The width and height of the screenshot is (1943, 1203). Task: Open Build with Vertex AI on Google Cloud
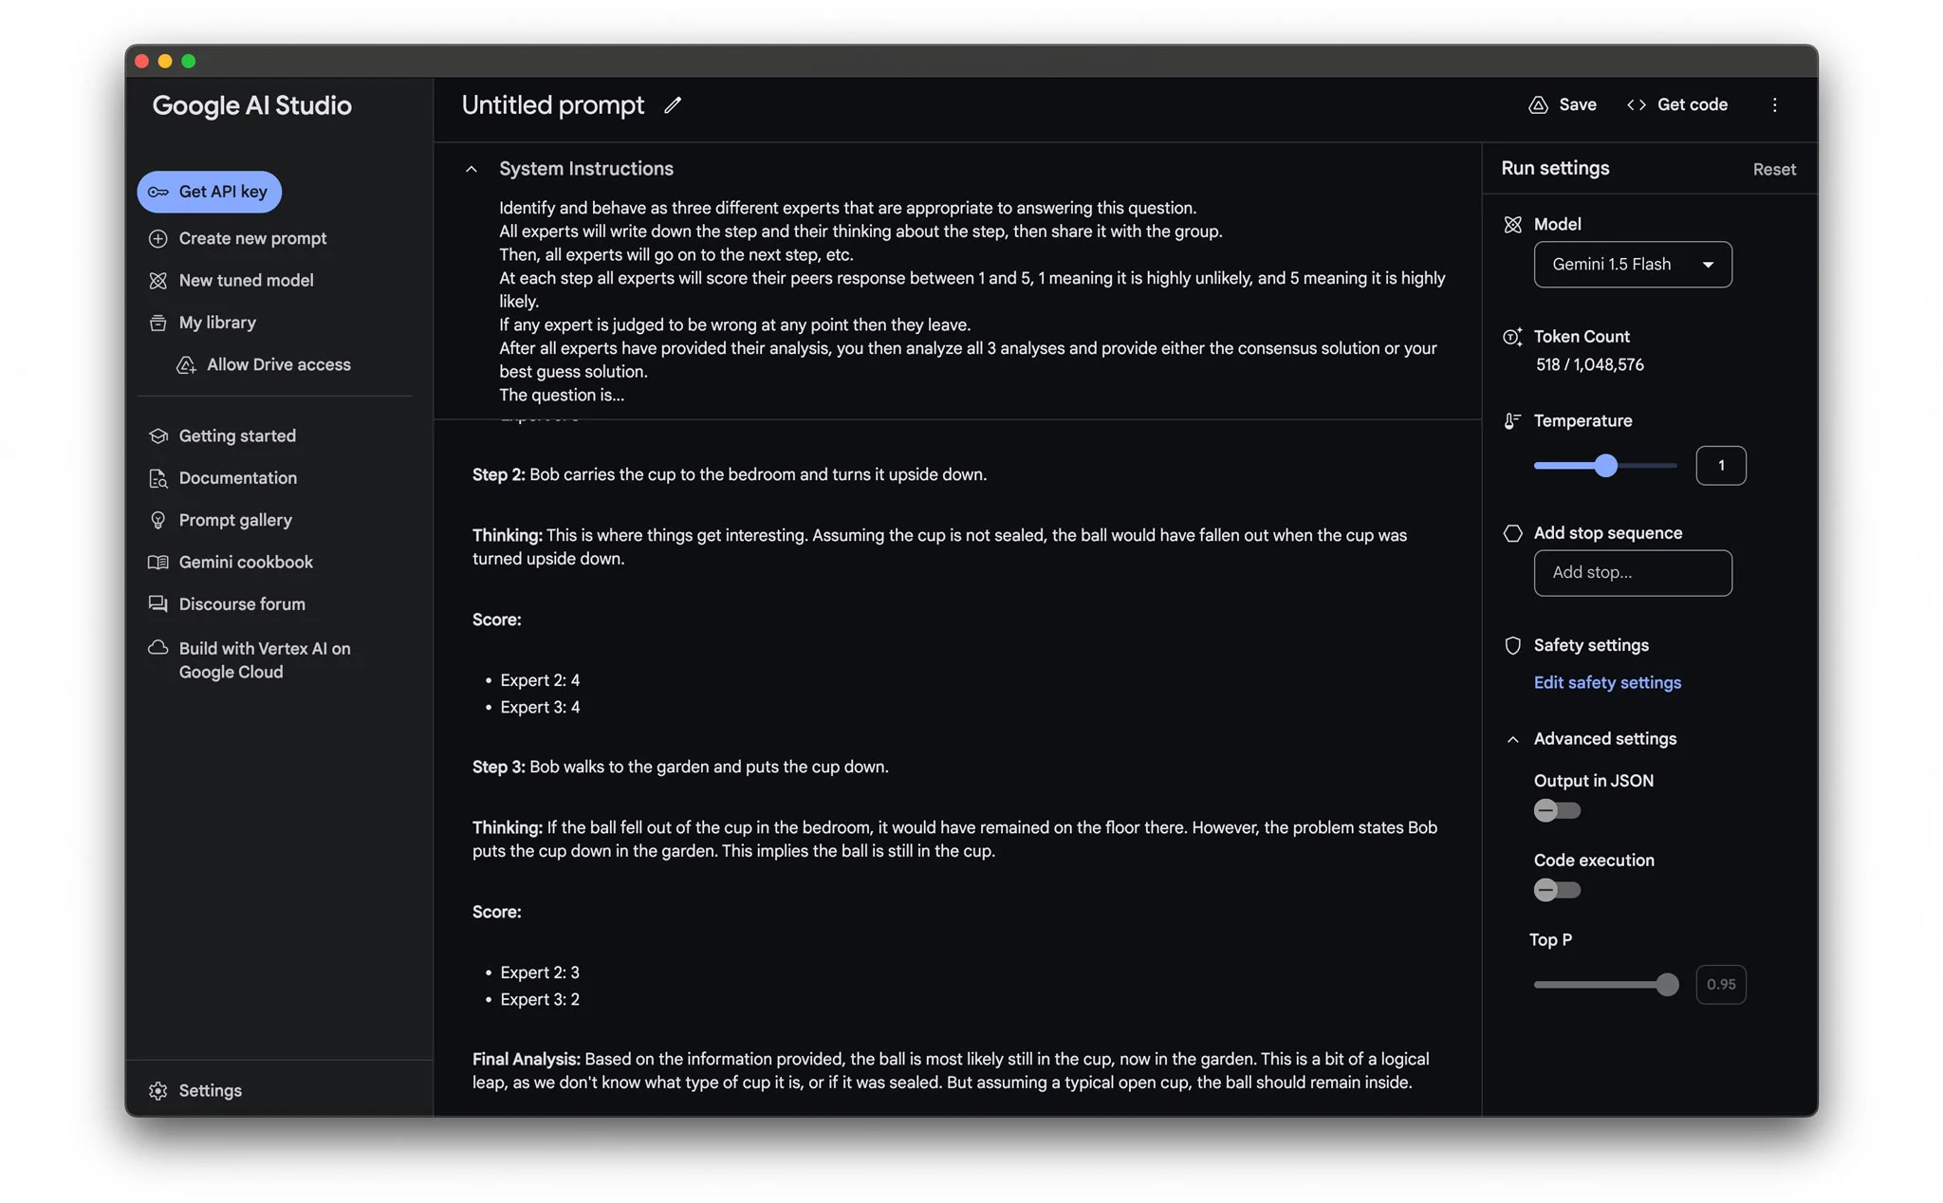(x=264, y=660)
